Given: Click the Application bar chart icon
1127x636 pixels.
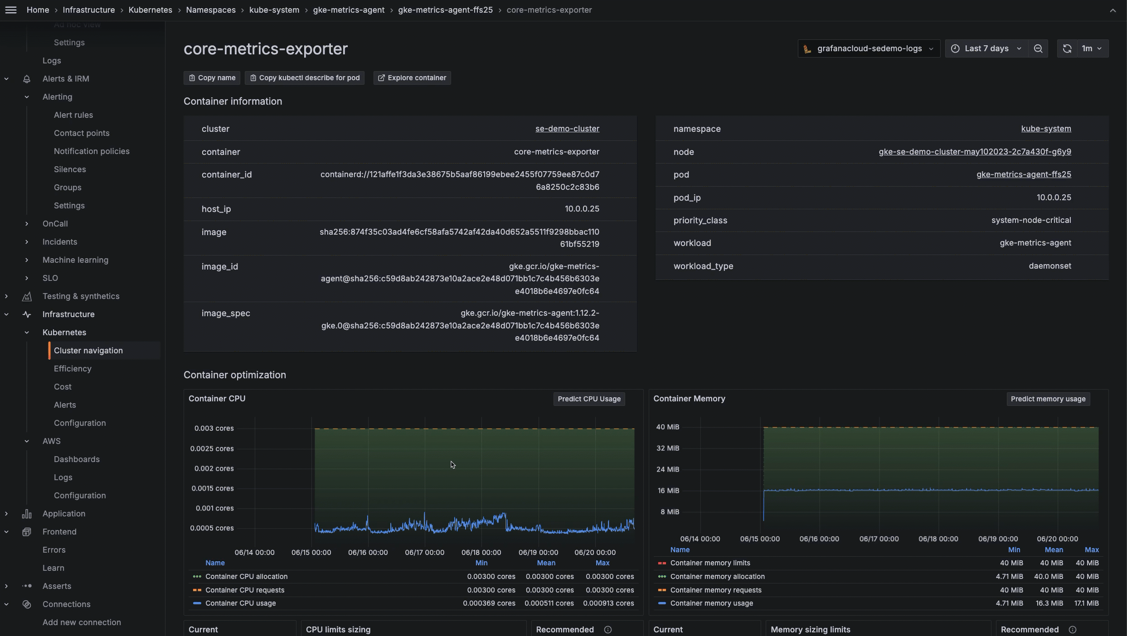Looking at the screenshot, I should pos(27,514).
